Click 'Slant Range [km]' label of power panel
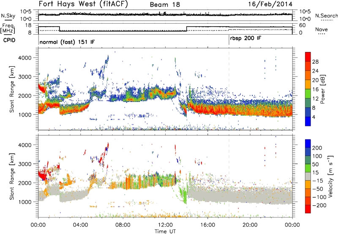This screenshot has height=234, width=338. click(12, 89)
